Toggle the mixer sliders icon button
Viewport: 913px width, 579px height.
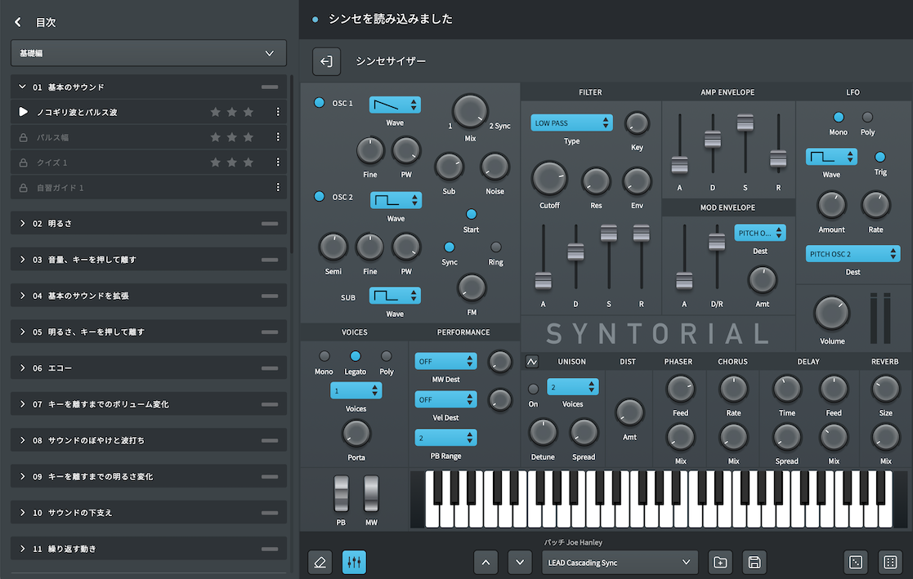[354, 562]
